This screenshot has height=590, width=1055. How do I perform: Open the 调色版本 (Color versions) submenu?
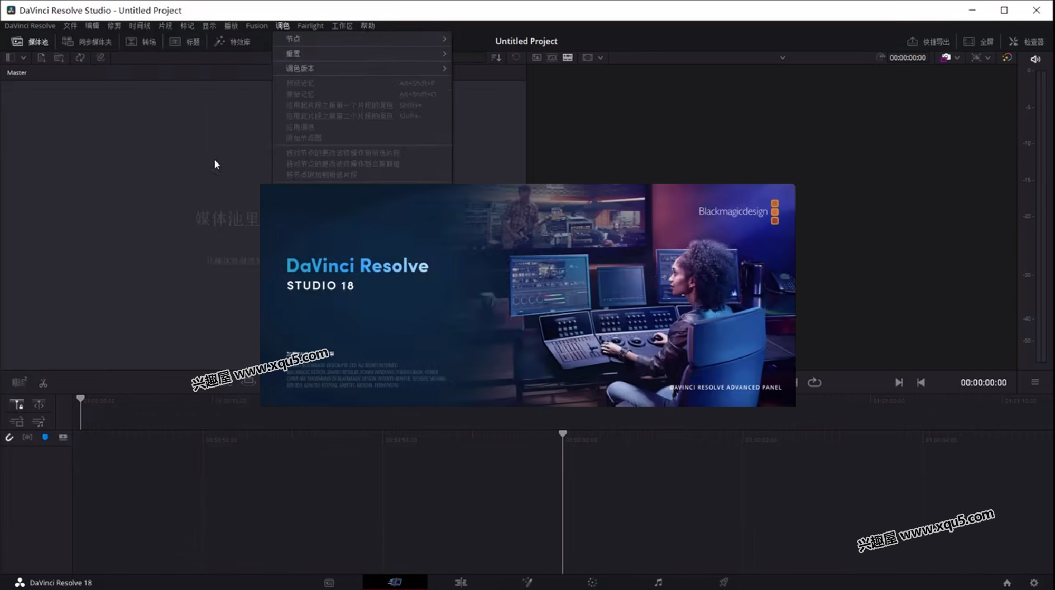click(x=362, y=68)
